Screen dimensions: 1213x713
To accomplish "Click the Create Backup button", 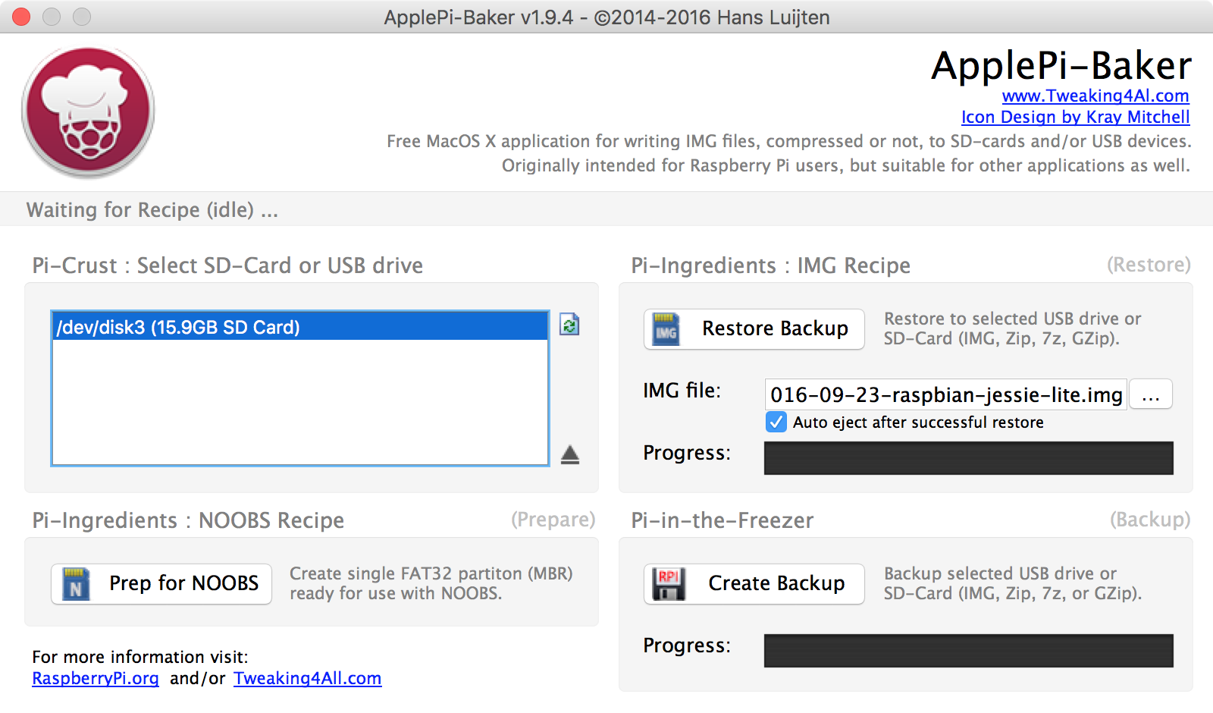I will pyautogui.click(x=754, y=583).
